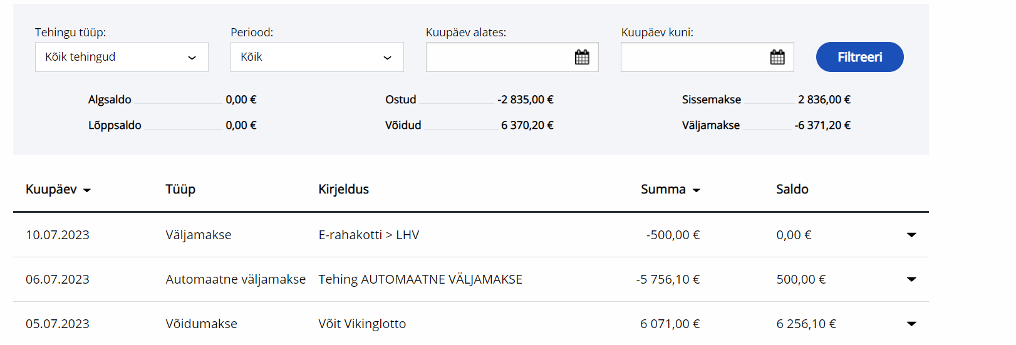
Task: Expand the Võit Vikinglotto transaction row
Action: (x=911, y=324)
